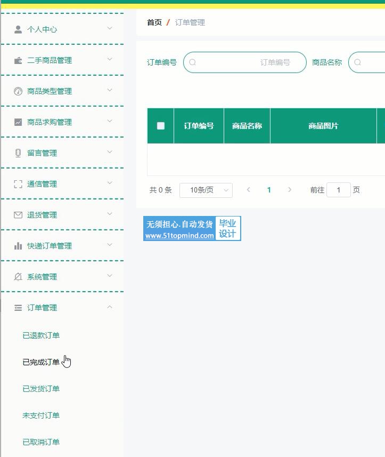Select the 快递订单管理 menu label
Screen dimensions: 385x457
50,246
